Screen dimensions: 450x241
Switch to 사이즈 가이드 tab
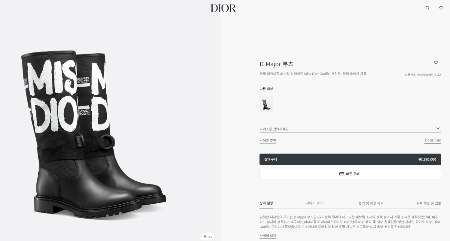(x=316, y=203)
